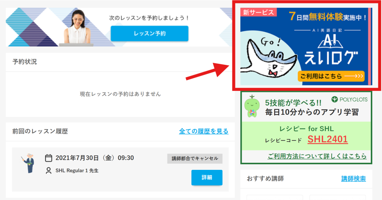
Task: Click the 講師都合でキャンセル status label
Action: 195,159
